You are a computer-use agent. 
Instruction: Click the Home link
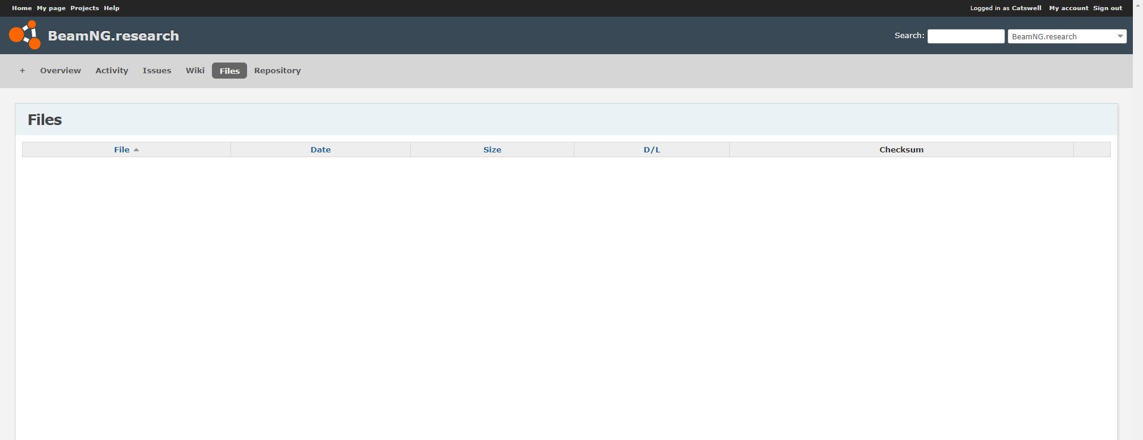coord(22,8)
